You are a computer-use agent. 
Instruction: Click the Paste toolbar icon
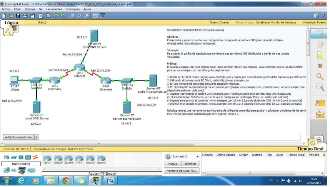[48, 16]
